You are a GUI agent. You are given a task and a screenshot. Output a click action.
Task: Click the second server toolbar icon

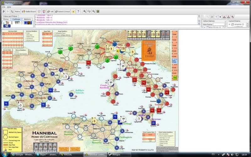coord(212,17)
